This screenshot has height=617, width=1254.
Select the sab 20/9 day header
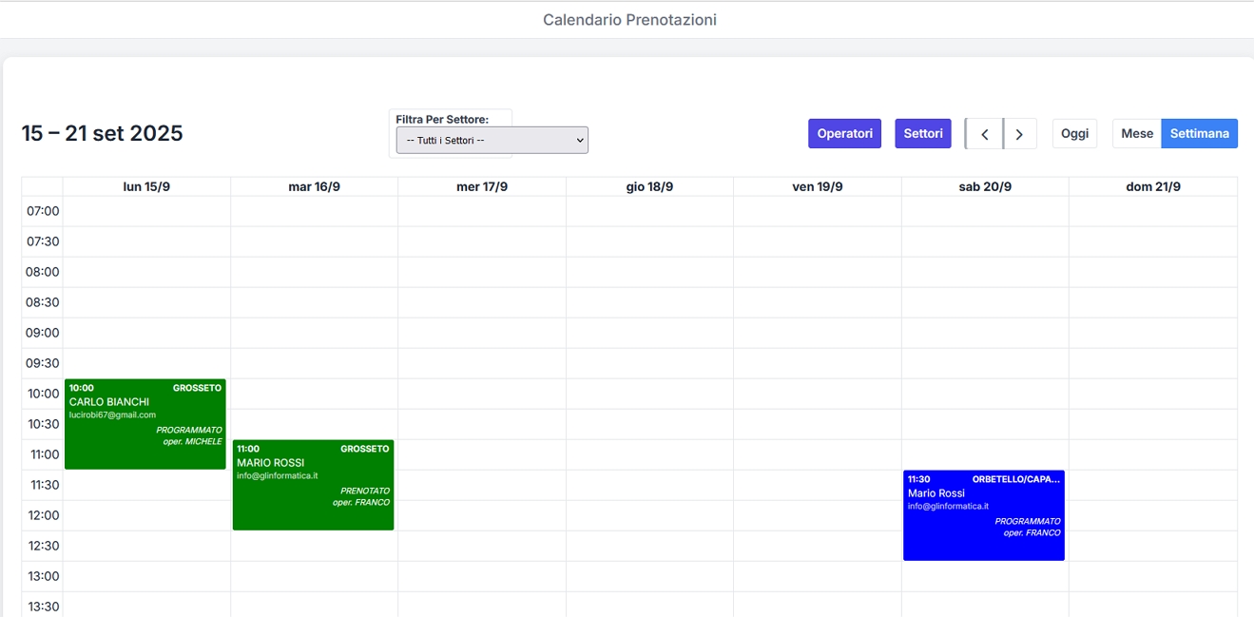coord(985,187)
